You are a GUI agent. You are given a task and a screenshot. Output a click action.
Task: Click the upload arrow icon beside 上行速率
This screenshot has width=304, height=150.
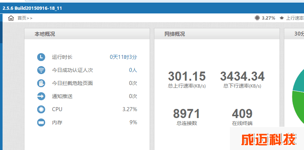click(282, 18)
